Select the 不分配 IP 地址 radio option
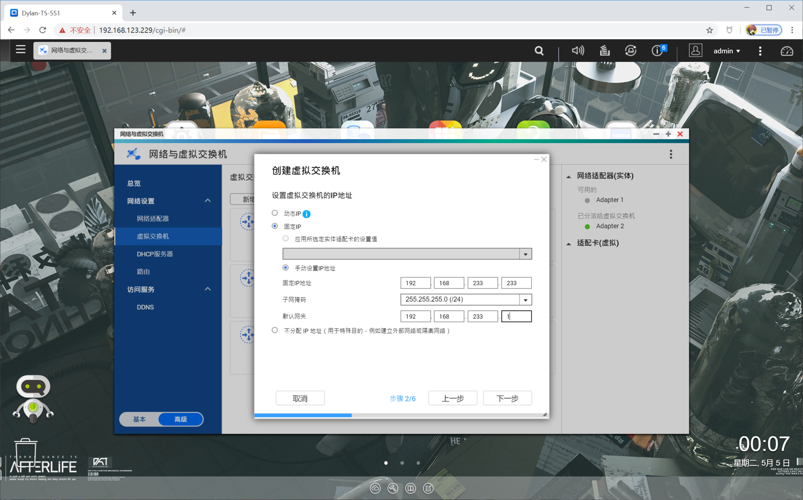The image size is (803, 500). 275,330
